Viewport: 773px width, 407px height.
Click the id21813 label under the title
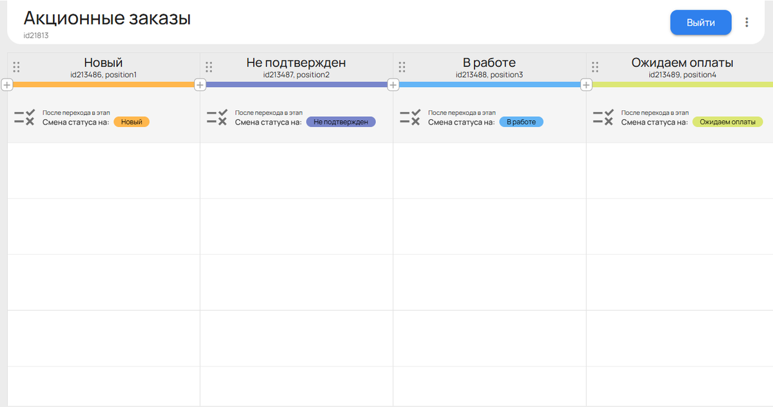coord(36,35)
